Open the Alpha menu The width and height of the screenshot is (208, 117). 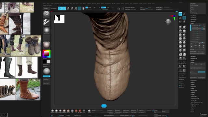[44, 4]
